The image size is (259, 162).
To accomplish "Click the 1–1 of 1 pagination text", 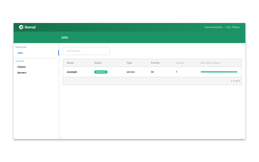I will coord(235,81).
